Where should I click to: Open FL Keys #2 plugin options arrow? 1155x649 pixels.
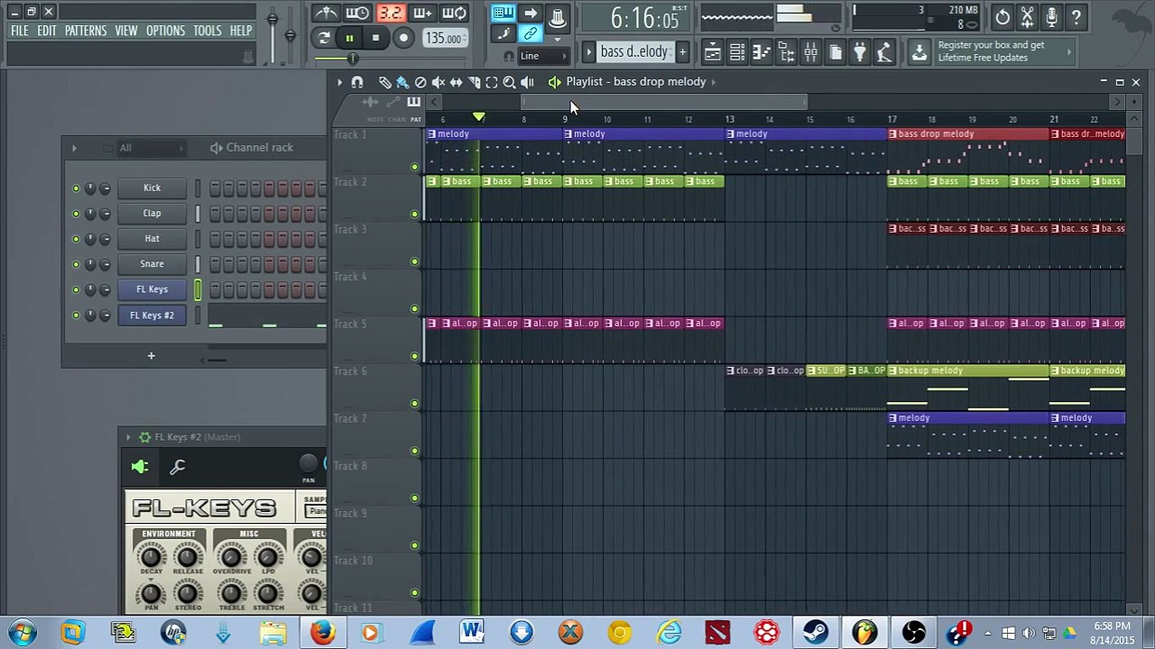point(128,437)
